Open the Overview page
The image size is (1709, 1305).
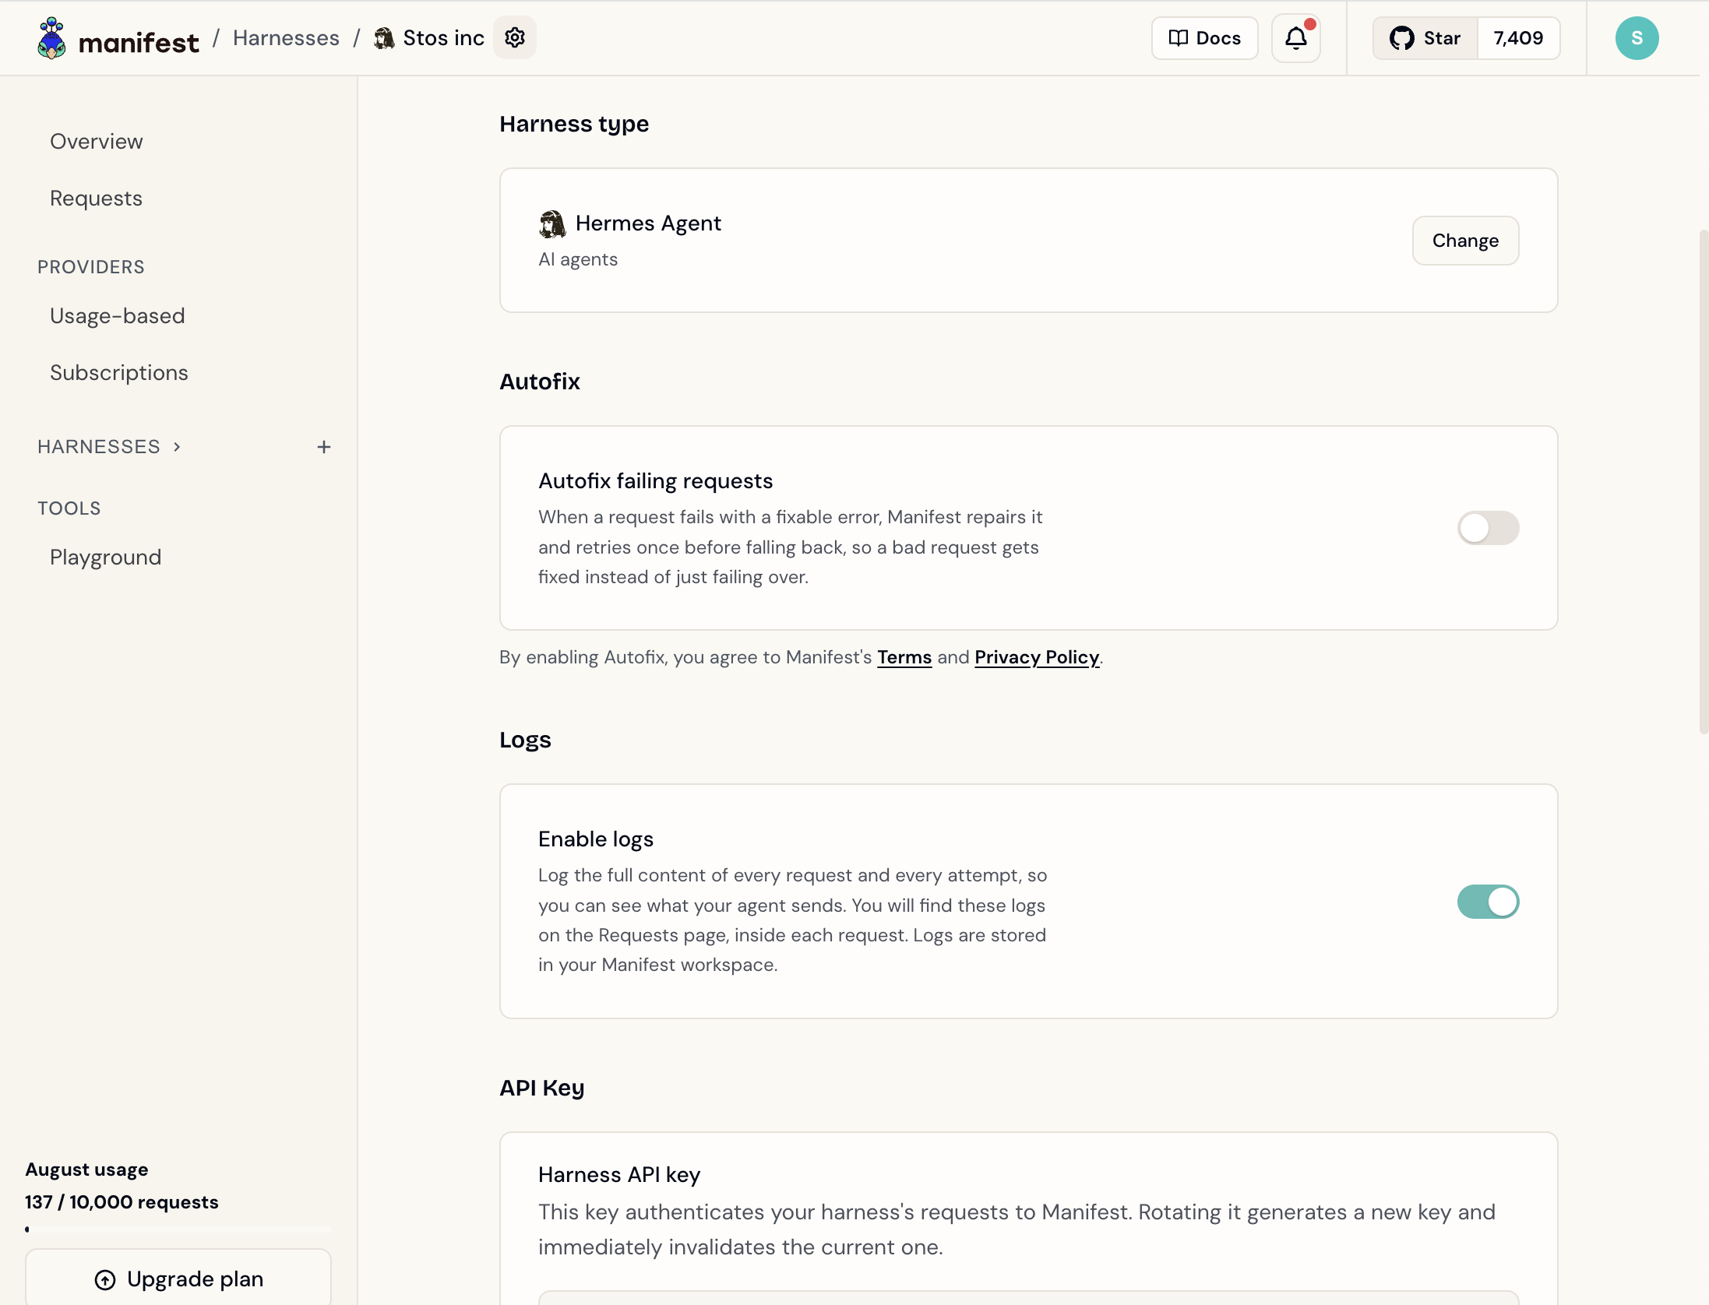pos(97,142)
